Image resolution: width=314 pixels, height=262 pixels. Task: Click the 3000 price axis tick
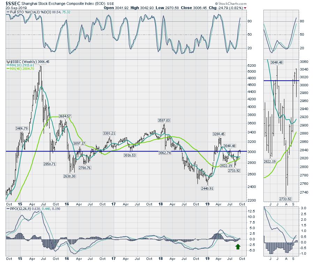point(252,152)
